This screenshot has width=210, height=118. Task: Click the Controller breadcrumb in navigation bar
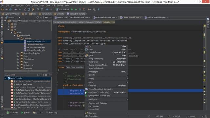59,14
